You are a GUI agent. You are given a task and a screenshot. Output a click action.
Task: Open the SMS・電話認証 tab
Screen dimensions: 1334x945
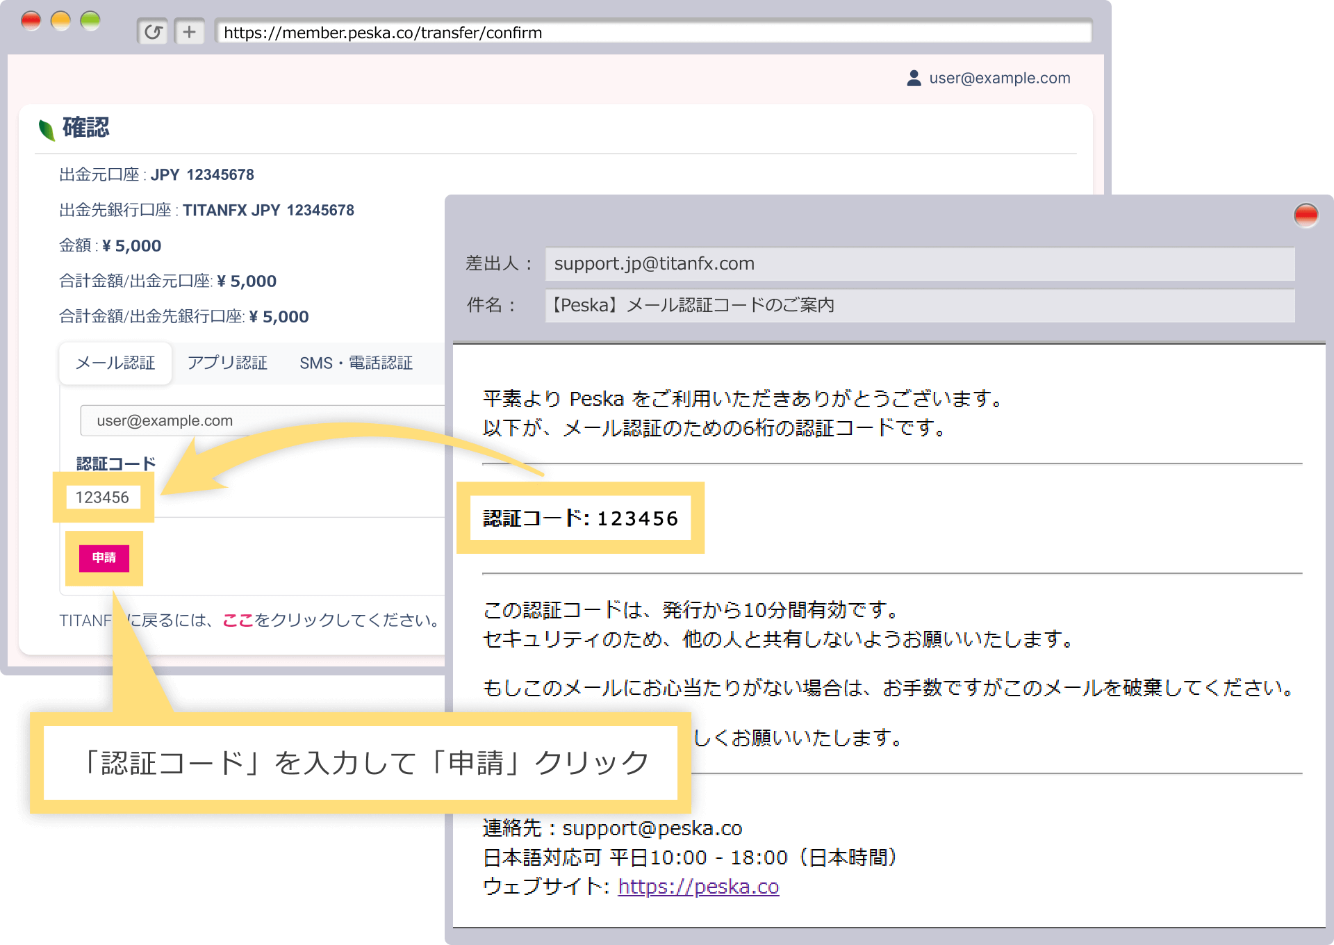356,363
